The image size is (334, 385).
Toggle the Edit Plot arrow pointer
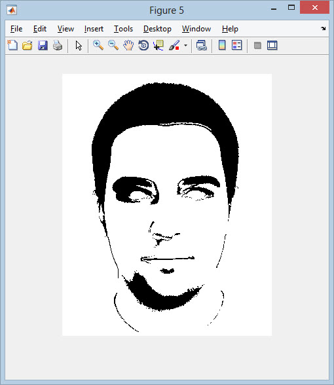click(79, 45)
